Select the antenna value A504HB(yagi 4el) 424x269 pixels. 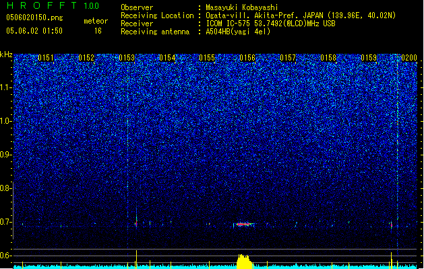pos(238,32)
